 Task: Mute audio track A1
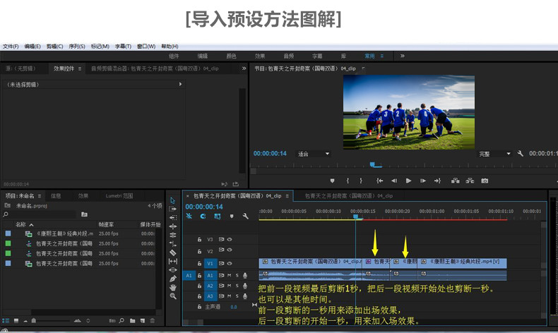[229, 275]
